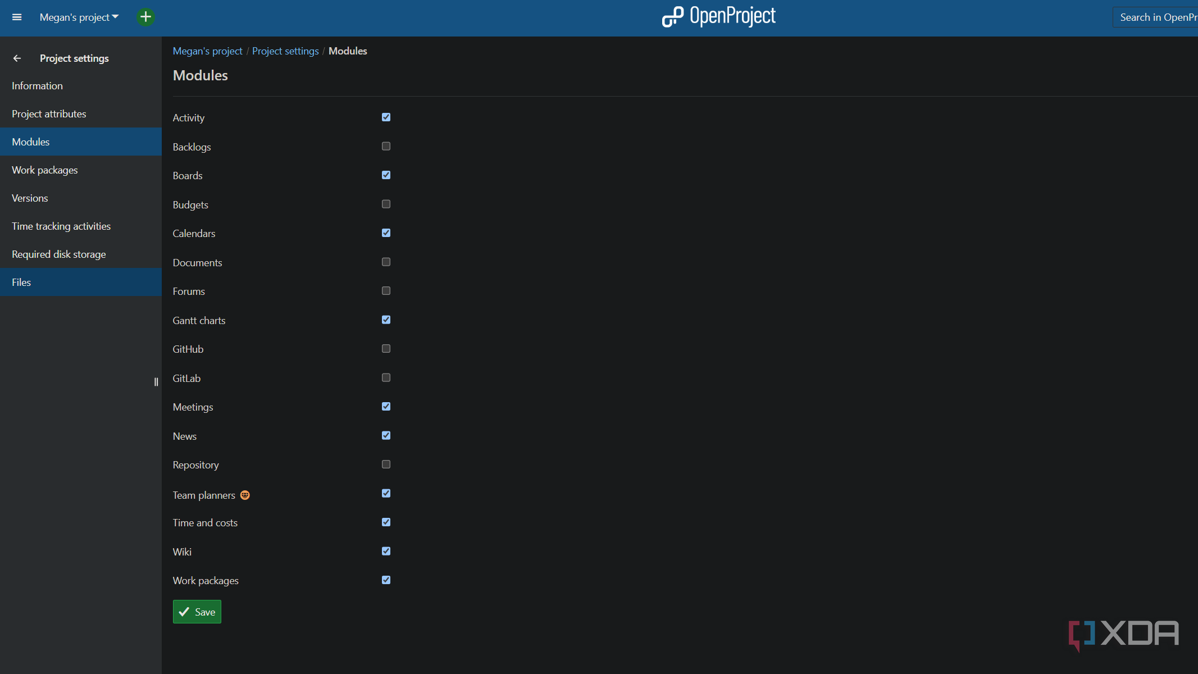Select Modules in the sidebar
This screenshot has width=1198, height=674.
tap(81, 142)
